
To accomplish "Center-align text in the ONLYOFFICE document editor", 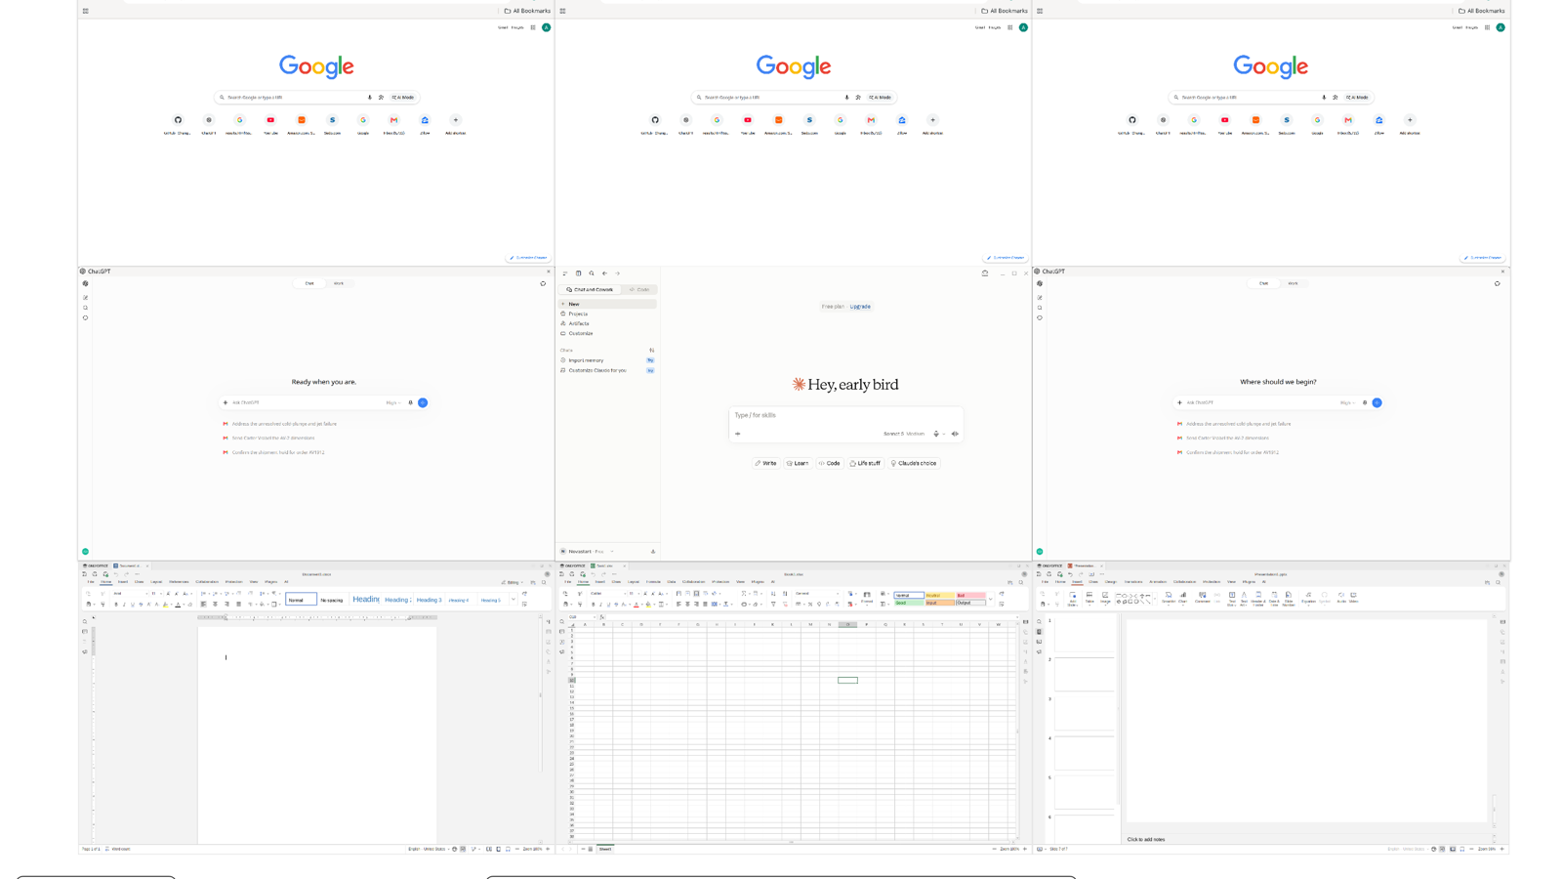I will [x=215, y=605].
